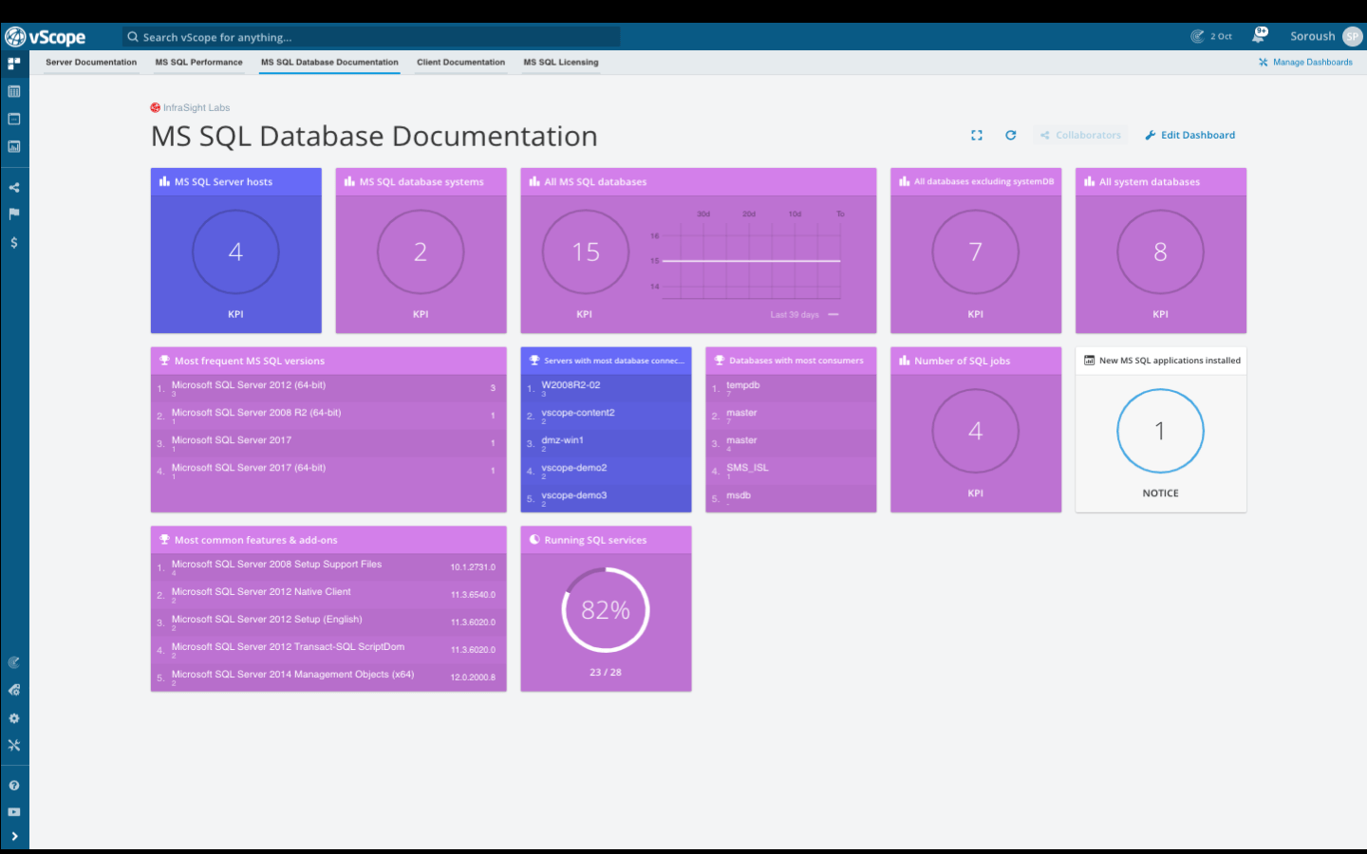Click the tag with gear sidebar icon
This screenshot has width=1367, height=854.
(13, 690)
